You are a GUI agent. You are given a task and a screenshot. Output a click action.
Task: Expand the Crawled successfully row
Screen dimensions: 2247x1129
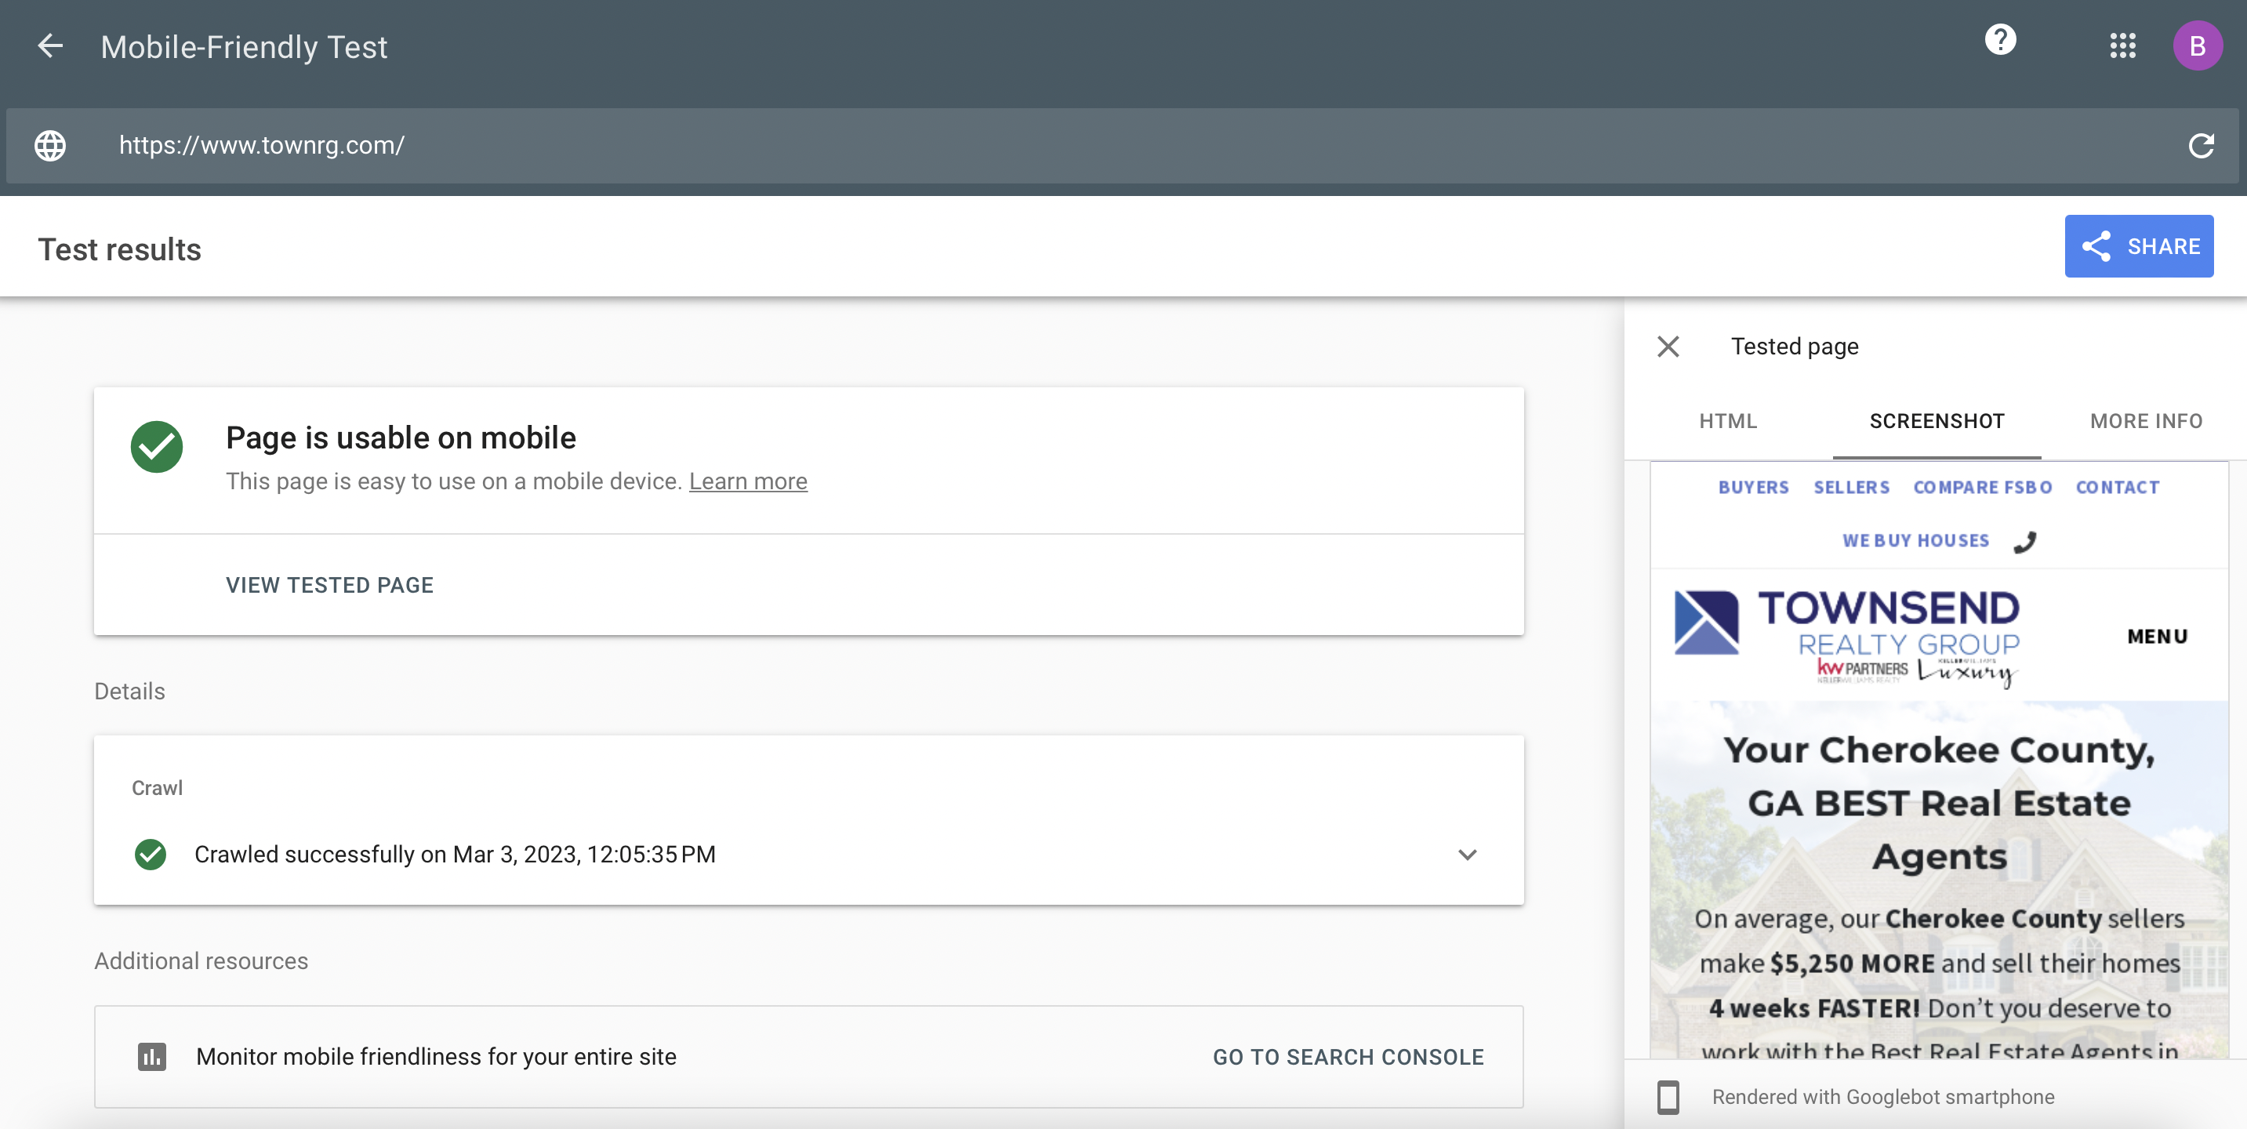pos(455,854)
